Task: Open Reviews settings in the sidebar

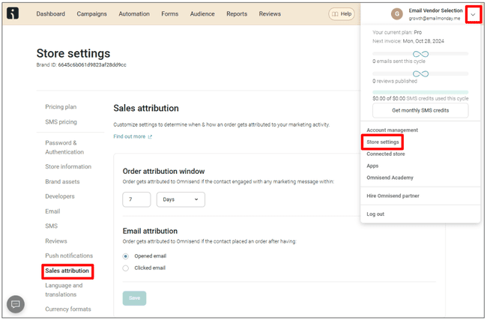Action: (56, 241)
